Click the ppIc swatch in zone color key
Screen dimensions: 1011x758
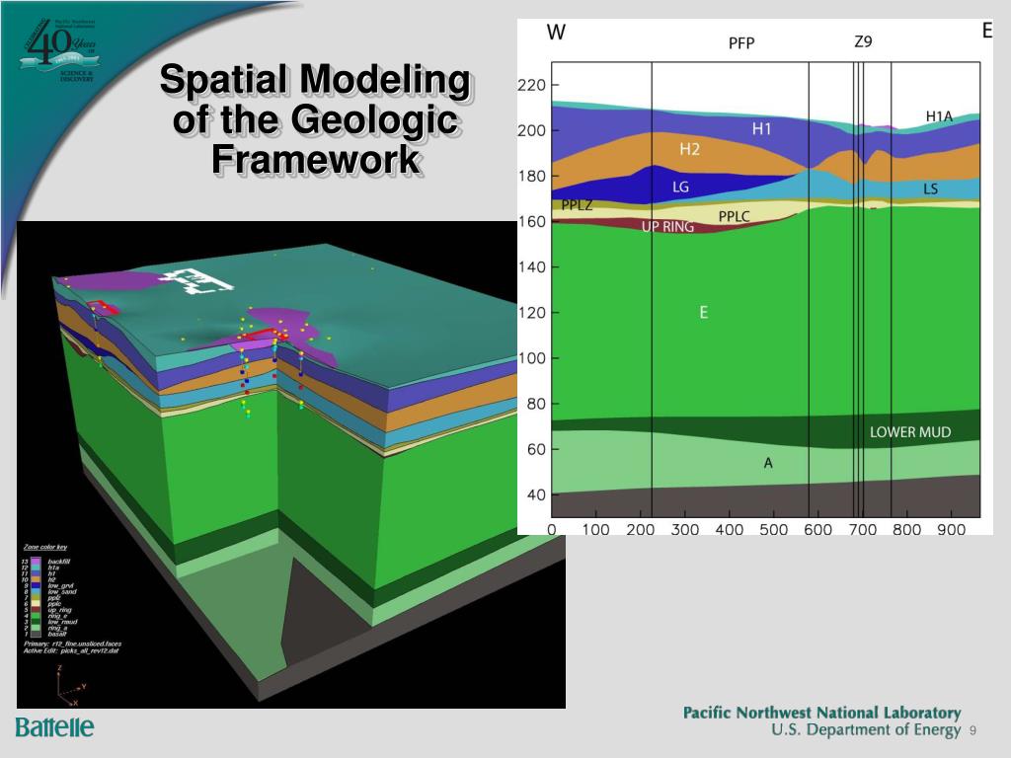37,603
